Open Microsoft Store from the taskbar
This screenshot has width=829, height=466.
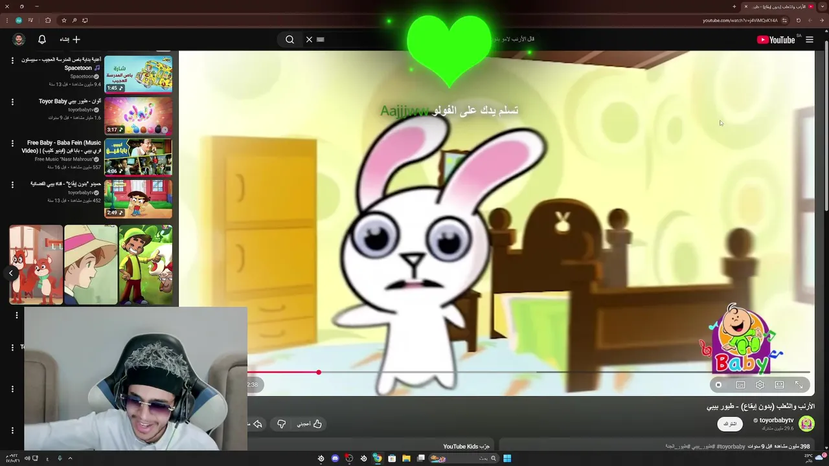(x=392, y=458)
